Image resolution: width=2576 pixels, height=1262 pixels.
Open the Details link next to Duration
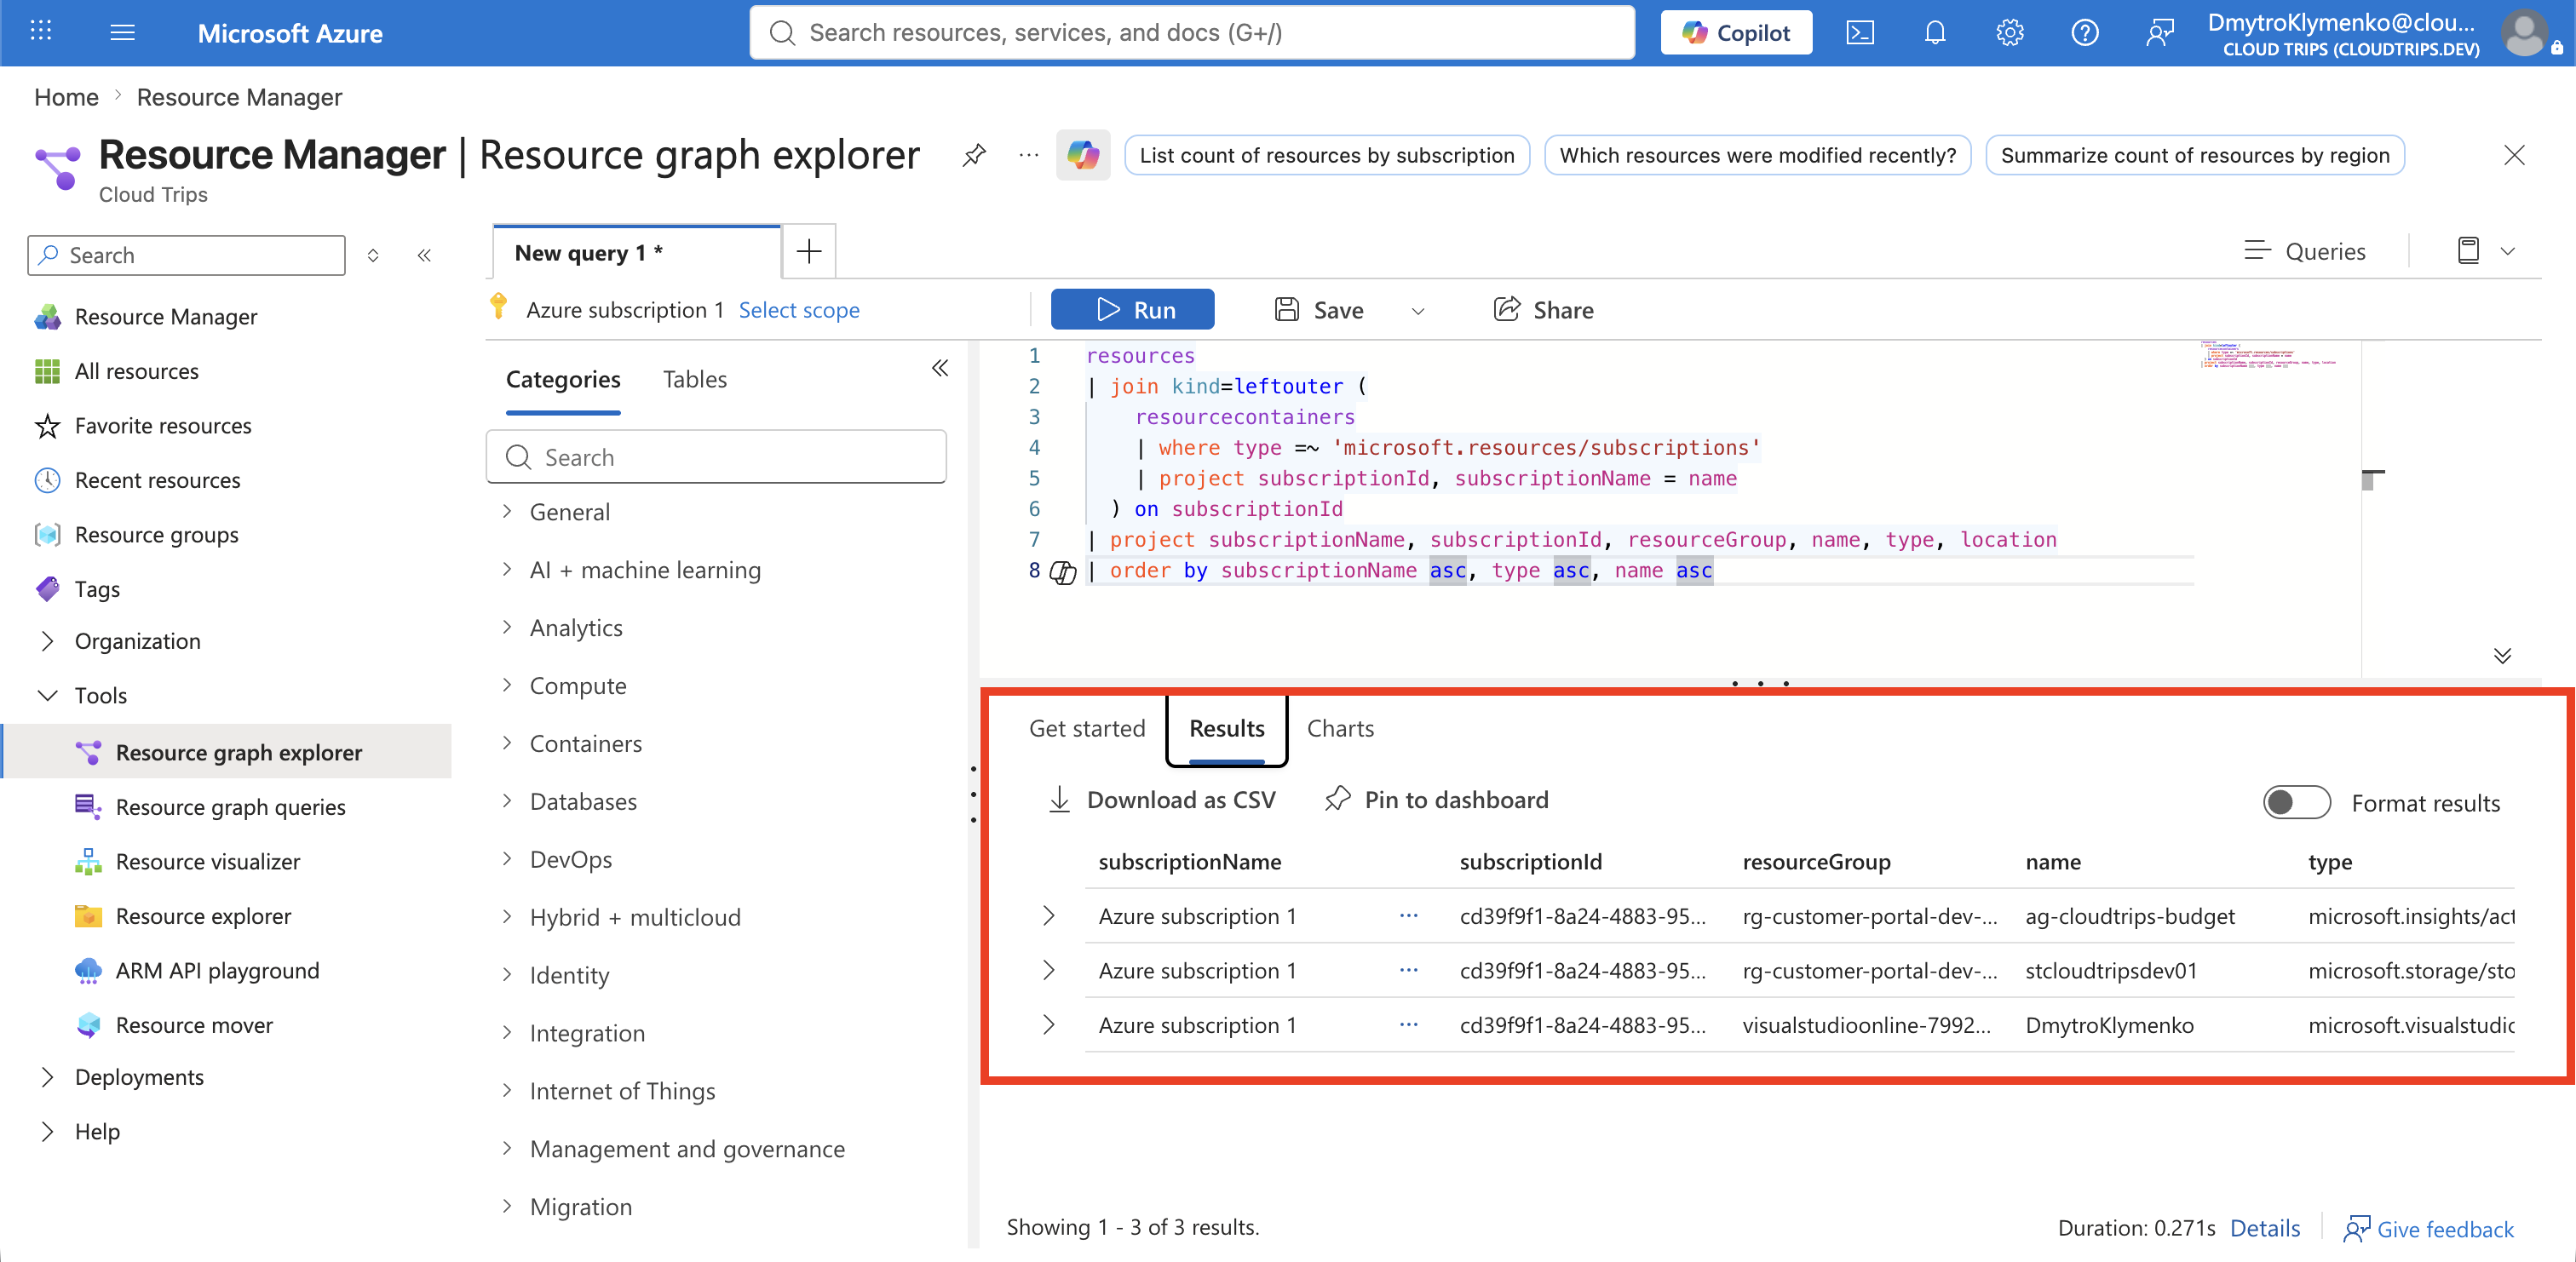[2265, 1227]
